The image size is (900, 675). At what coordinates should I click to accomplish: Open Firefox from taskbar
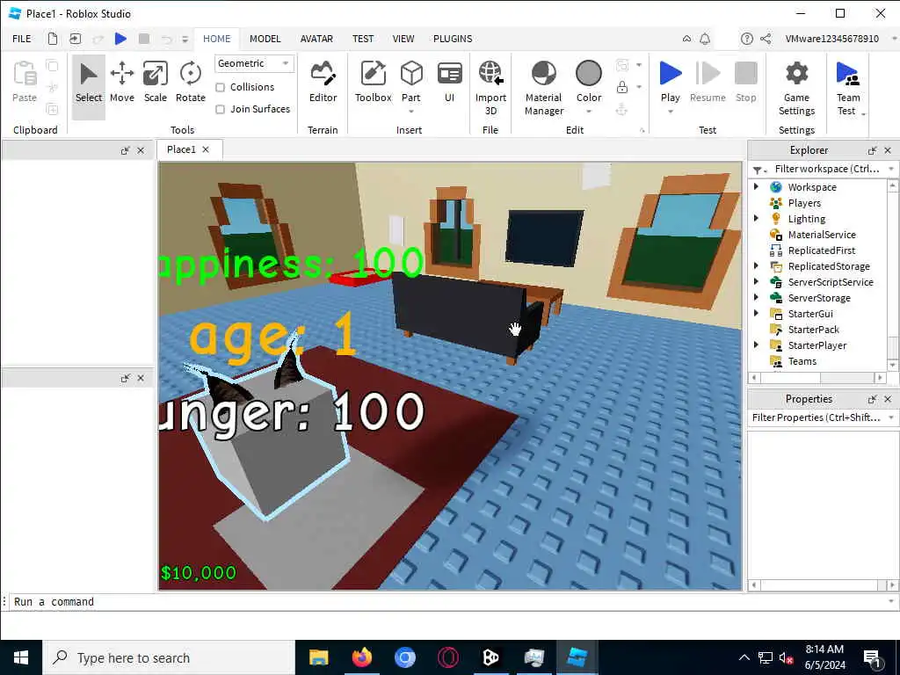coord(361,657)
